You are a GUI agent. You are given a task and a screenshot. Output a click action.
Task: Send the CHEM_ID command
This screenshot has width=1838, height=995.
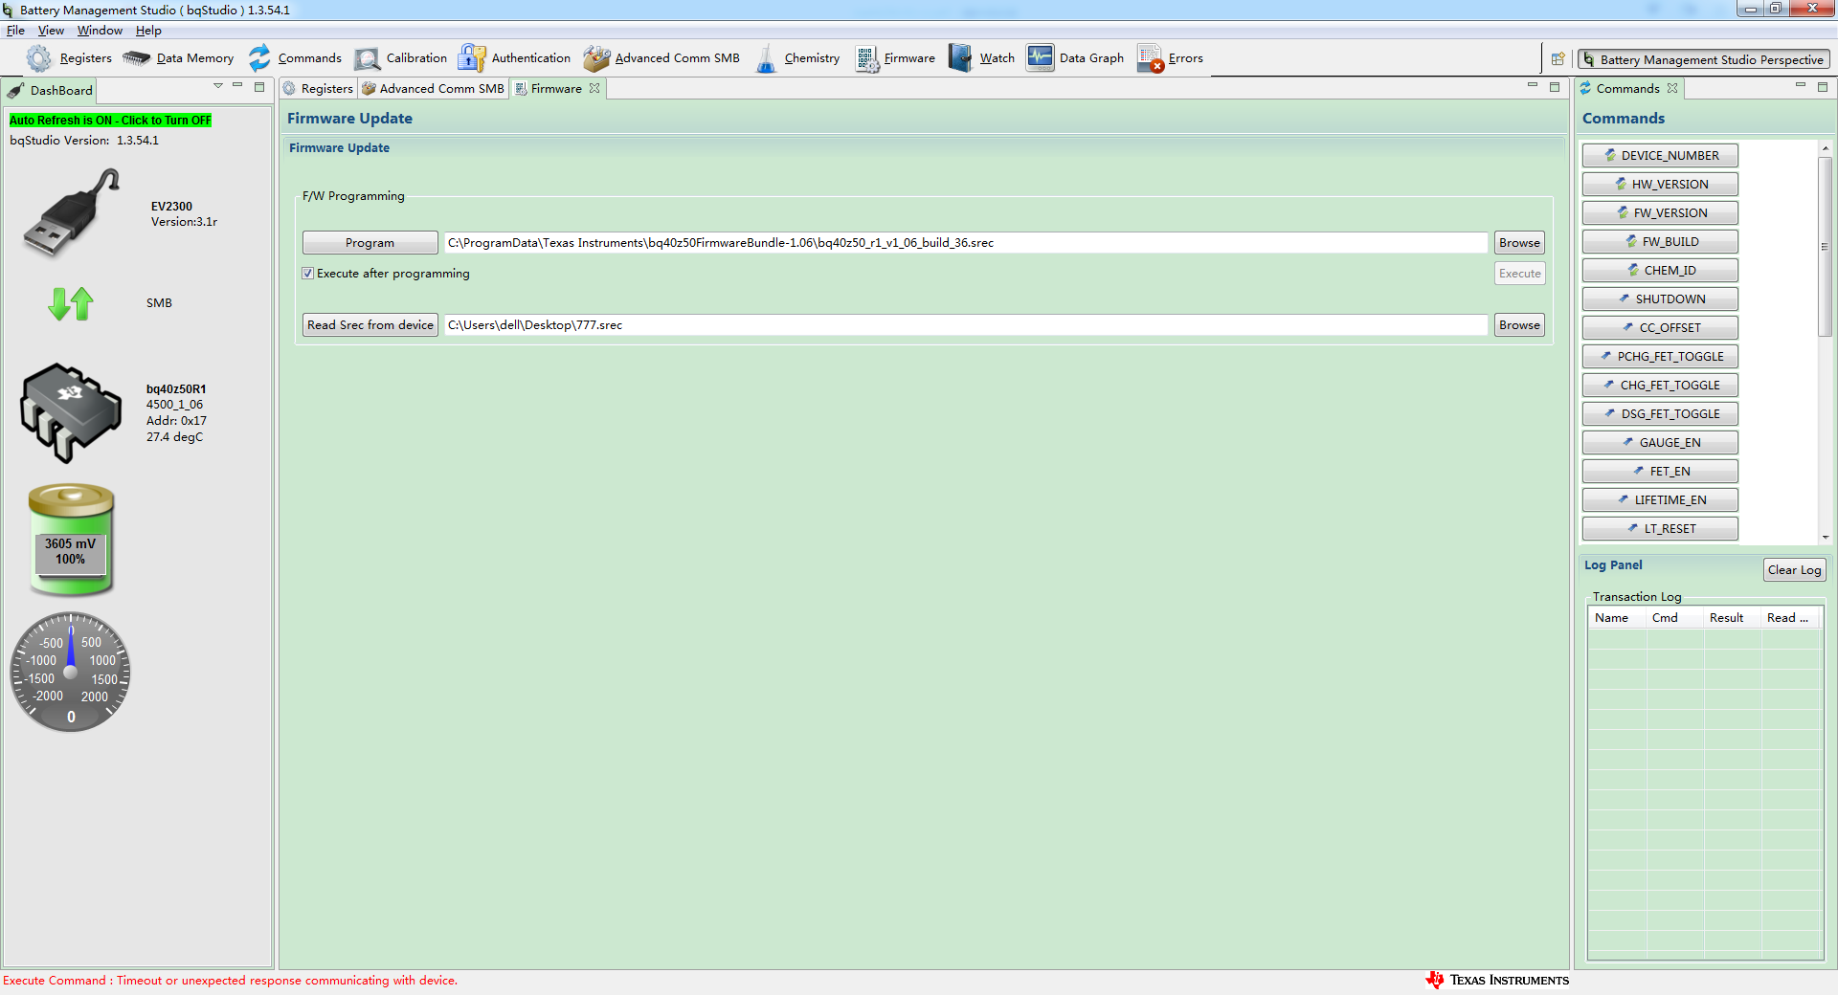point(1660,271)
